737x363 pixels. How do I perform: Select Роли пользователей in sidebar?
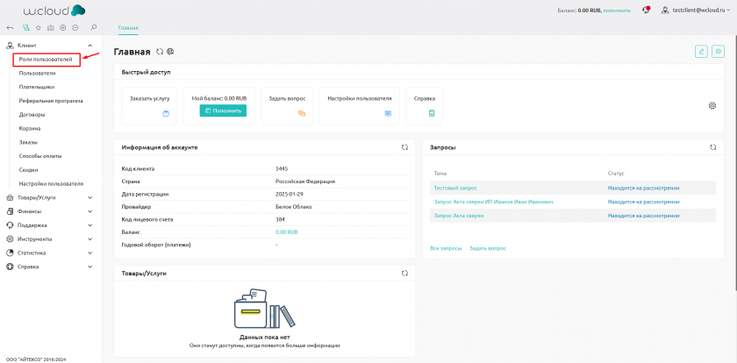[46, 59]
